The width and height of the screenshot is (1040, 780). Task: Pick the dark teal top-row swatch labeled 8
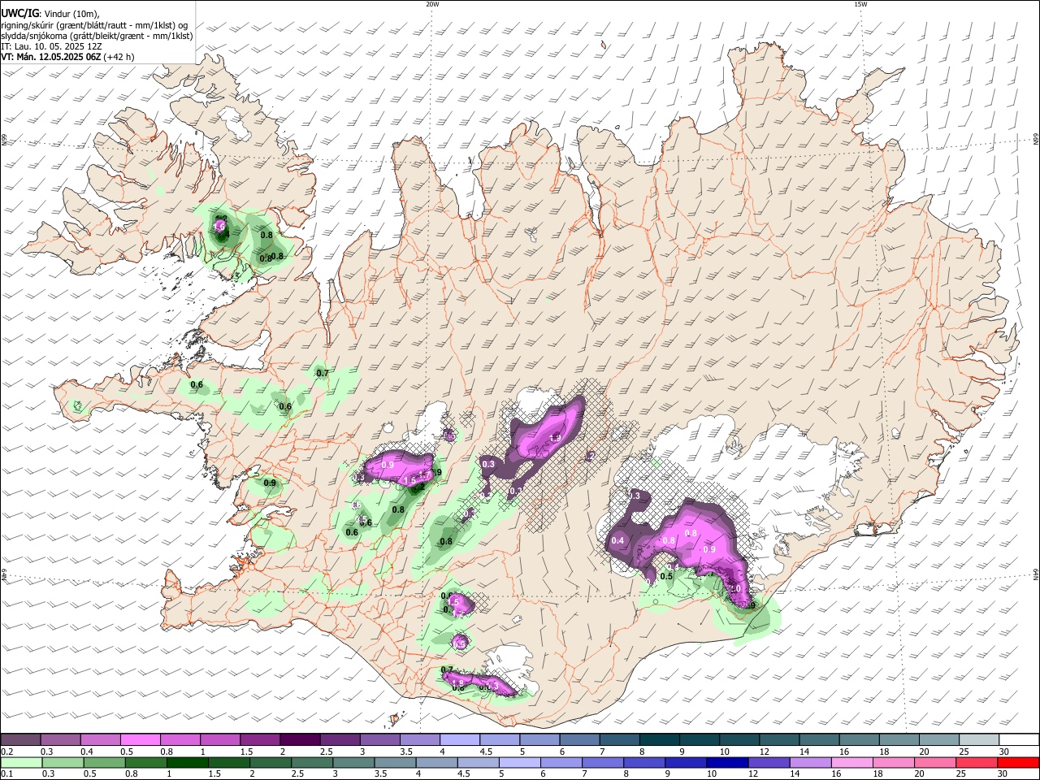(660, 740)
